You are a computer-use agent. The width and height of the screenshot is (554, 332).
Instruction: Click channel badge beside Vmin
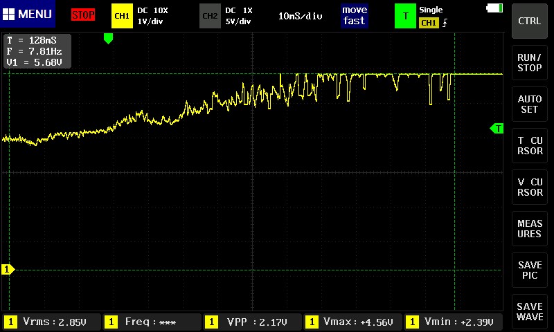pyautogui.click(x=412, y=322)
